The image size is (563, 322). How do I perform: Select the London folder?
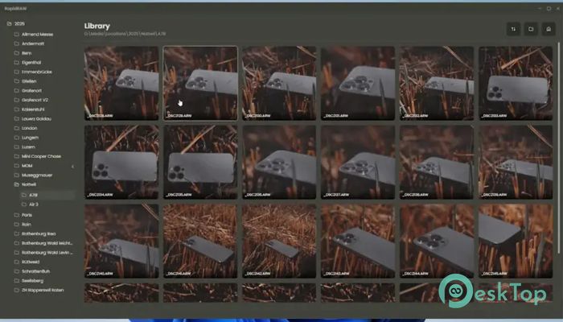[30, 128]
